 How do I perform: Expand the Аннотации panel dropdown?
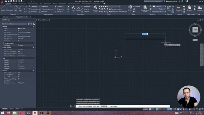click(x=81, y=14)
